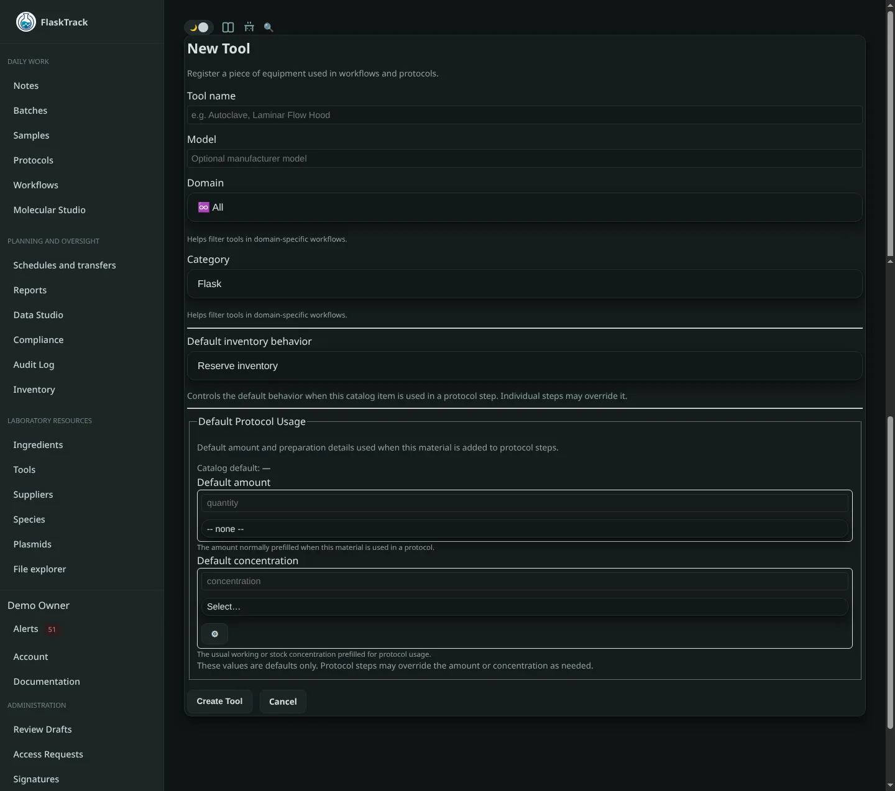Click the split columns layout icon

(x=228, y=27)
